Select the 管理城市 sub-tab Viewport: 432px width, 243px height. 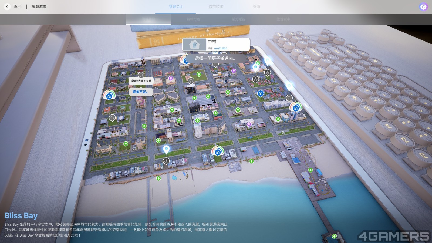tap(283, 19)
